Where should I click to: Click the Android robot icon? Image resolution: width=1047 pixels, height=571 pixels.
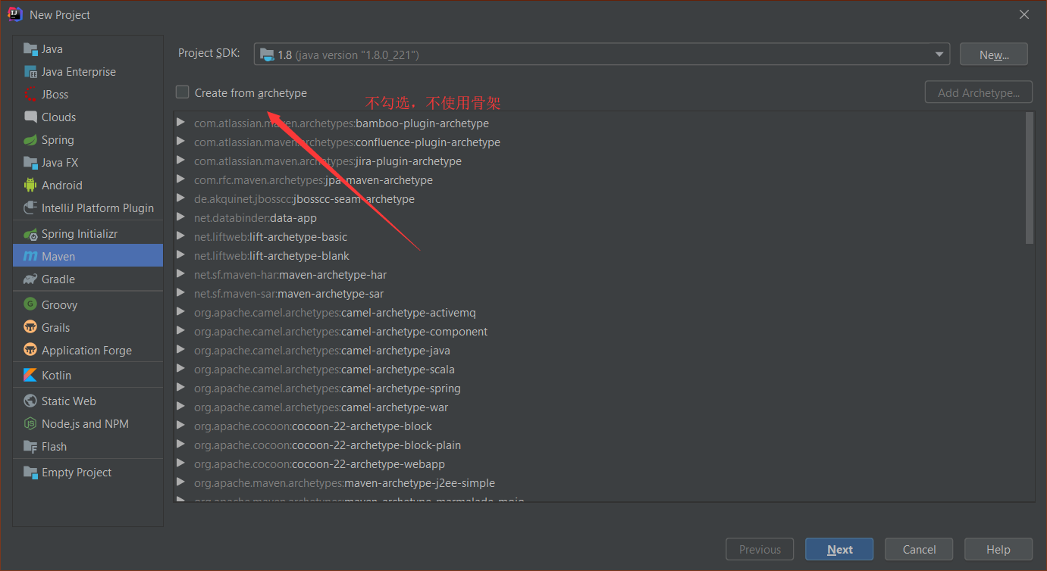coord(30,186)
